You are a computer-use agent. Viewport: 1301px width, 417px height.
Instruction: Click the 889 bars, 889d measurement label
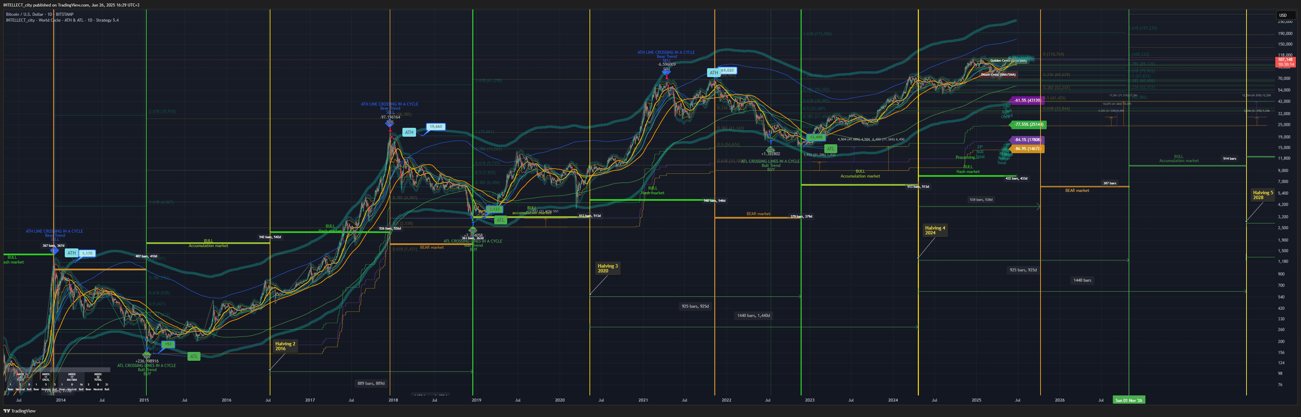click(x=371, y=383)
